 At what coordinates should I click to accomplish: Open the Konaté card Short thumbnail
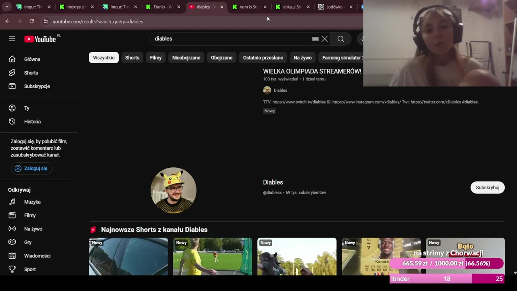[381, 257]
